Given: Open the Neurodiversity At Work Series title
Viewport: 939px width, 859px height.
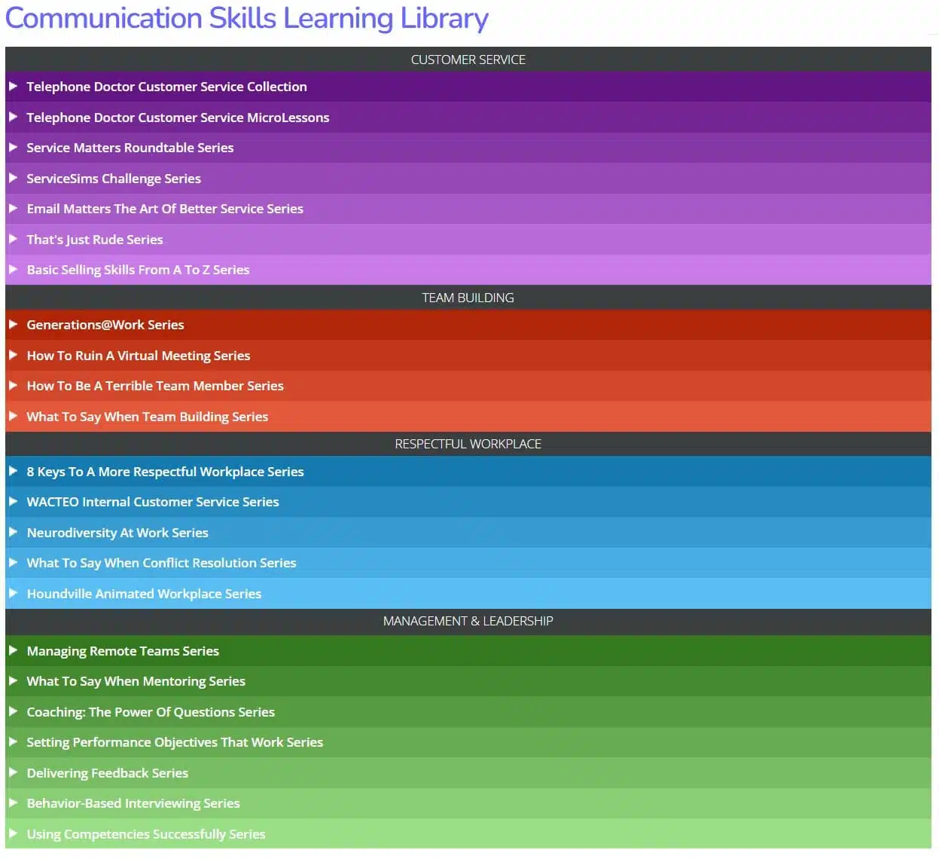Looking at the screenshot, I should pyautogui.click(x=117, y=533).
